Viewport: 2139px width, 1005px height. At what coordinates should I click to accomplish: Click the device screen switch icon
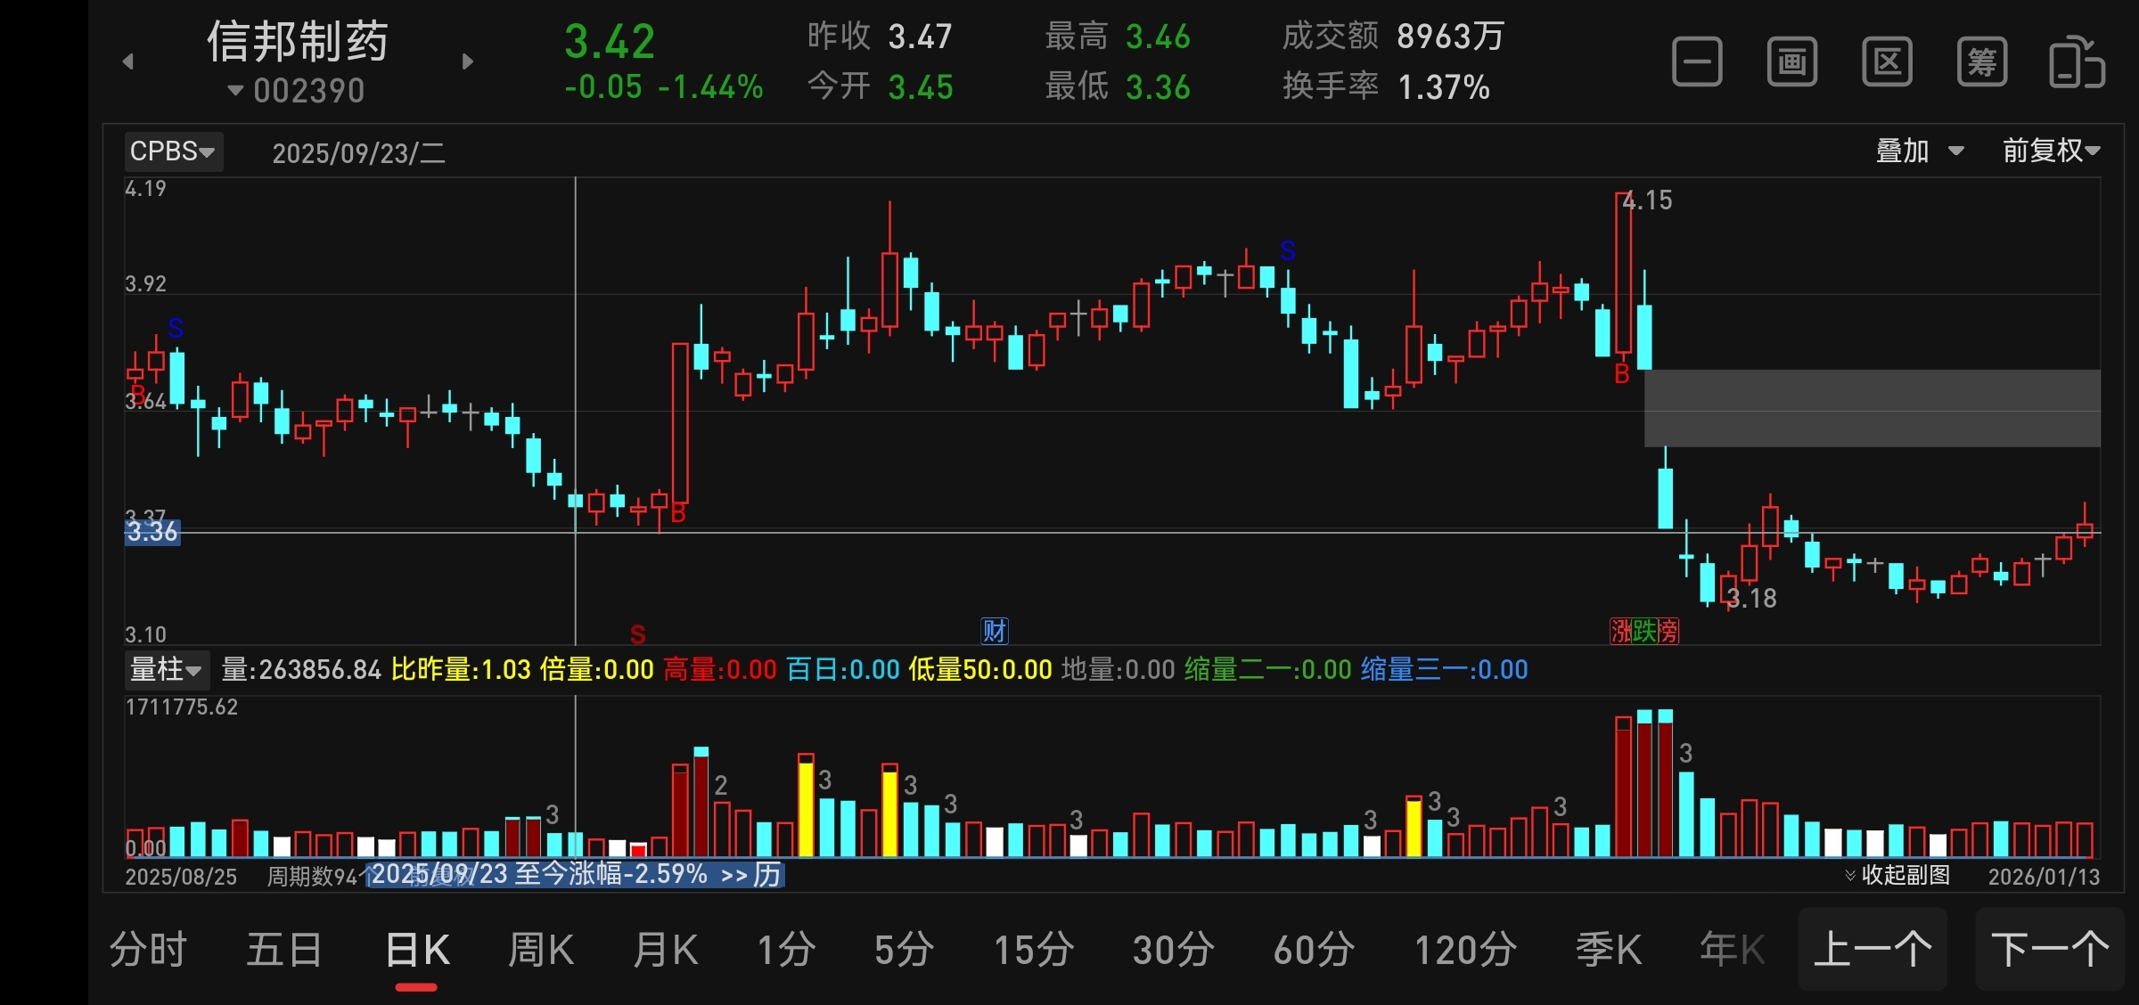coord(2077,62)
